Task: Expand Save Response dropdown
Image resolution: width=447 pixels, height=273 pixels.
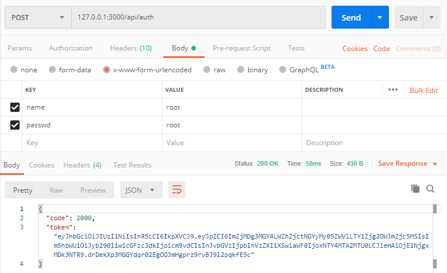Action: click(435, 164)
